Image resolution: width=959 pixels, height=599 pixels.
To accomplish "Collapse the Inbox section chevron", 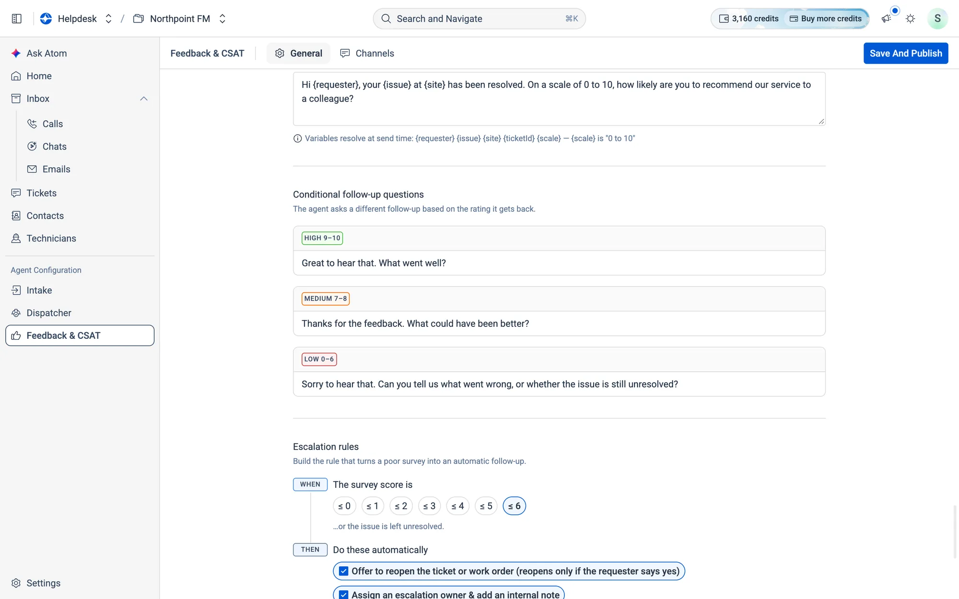I will [144, 98].
